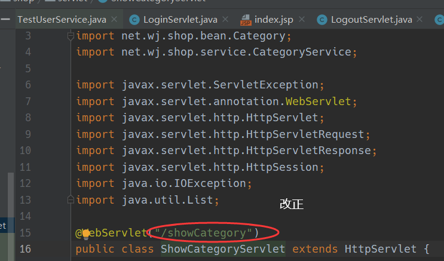Close the LoginServlet.java tab

tap(225, 20)
